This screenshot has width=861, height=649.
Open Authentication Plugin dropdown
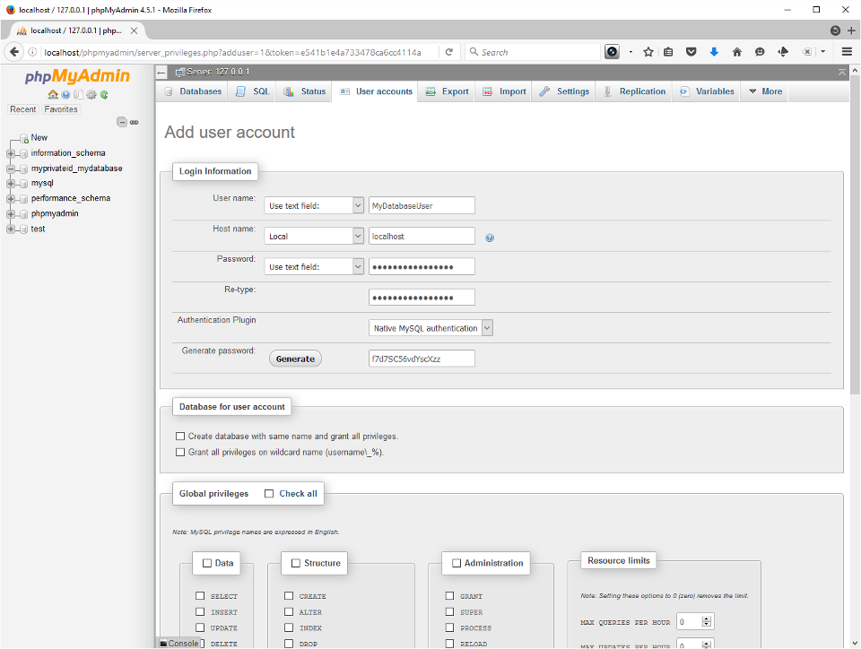pos(430,328)
